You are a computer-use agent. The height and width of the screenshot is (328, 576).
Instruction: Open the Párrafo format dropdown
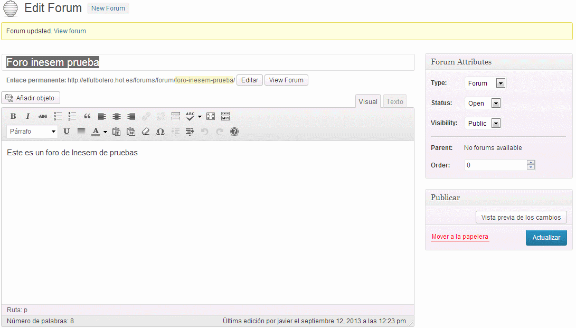[x=32, y=132]
